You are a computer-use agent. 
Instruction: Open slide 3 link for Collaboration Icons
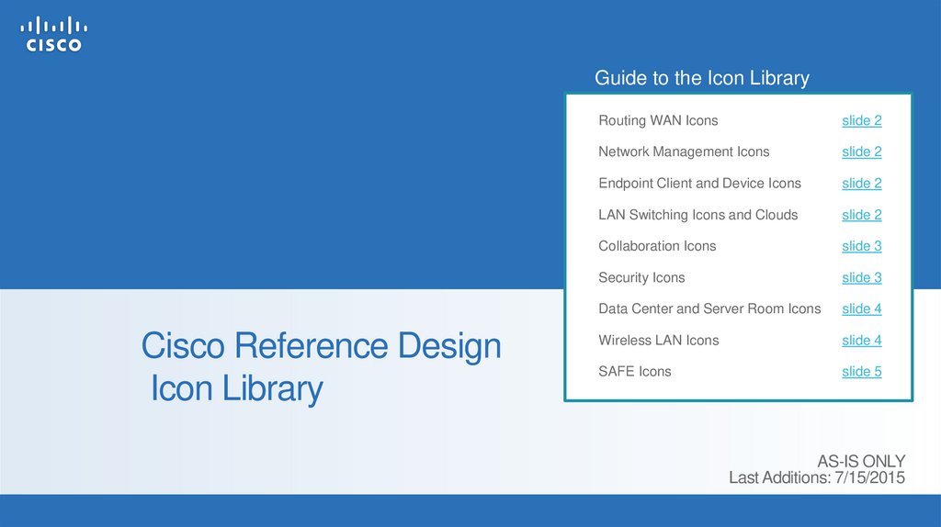tap(861, 246)
